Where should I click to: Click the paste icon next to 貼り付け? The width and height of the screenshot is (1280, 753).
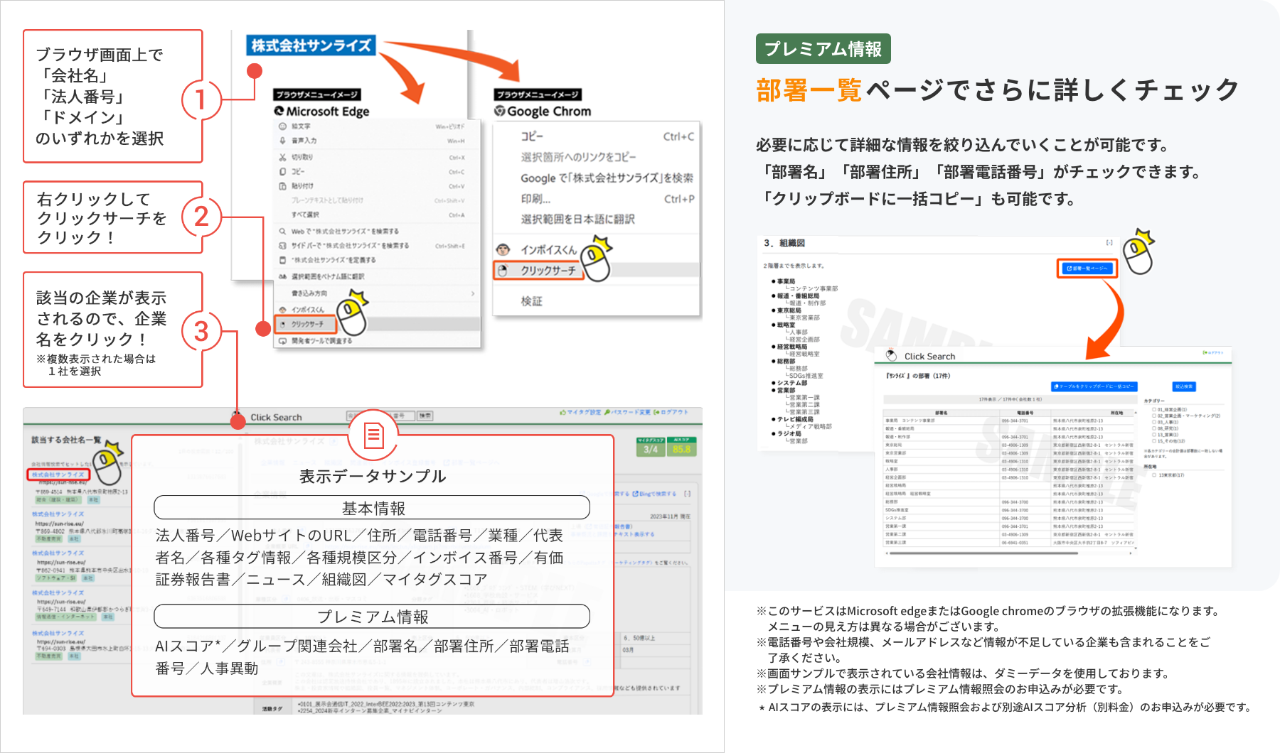pyautogui.click(x=282, y=186)
